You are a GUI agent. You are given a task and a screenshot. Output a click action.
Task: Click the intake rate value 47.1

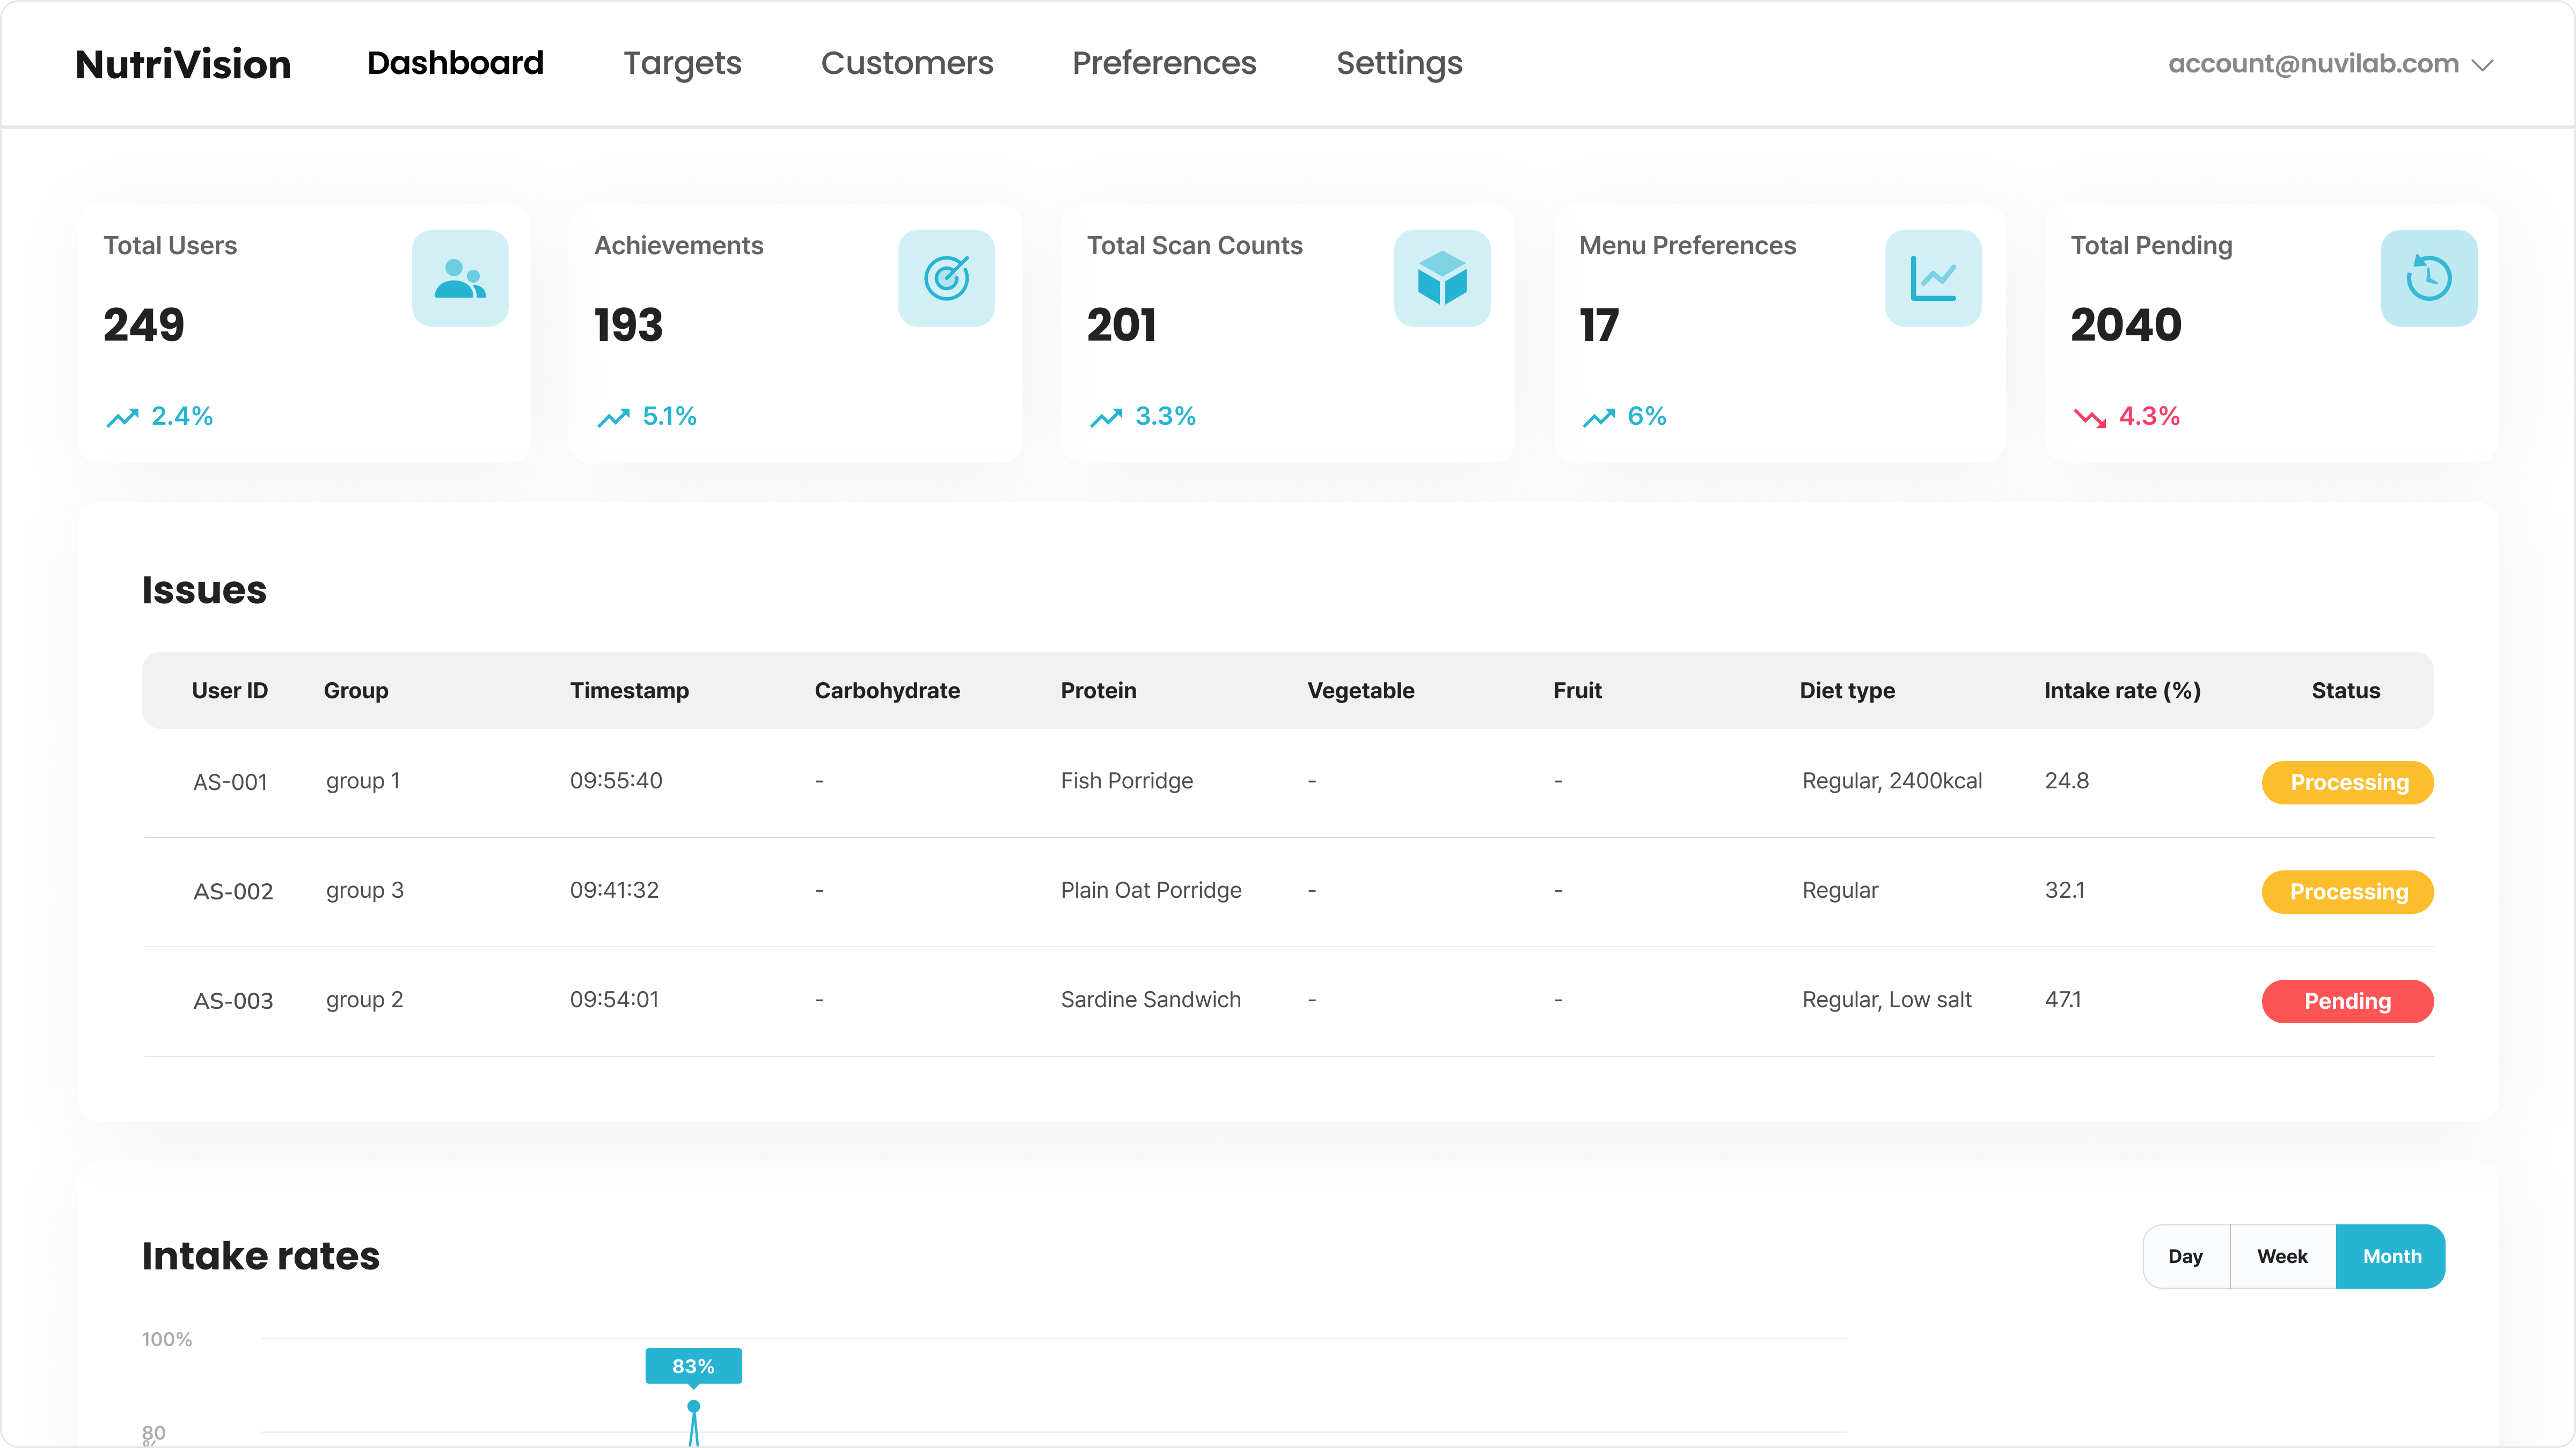coord(2063,1000)
